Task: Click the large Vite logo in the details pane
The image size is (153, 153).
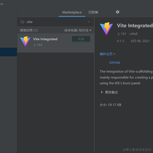Action: tap(106, 28)
